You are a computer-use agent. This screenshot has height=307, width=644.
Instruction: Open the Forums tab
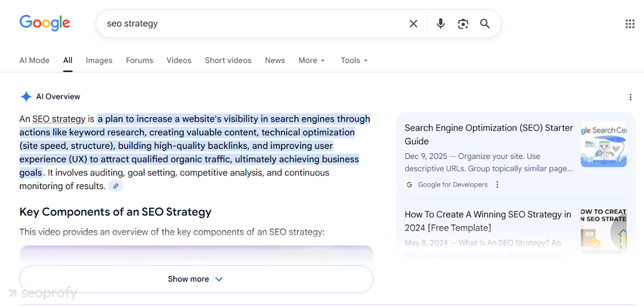(x=139, y=60)
